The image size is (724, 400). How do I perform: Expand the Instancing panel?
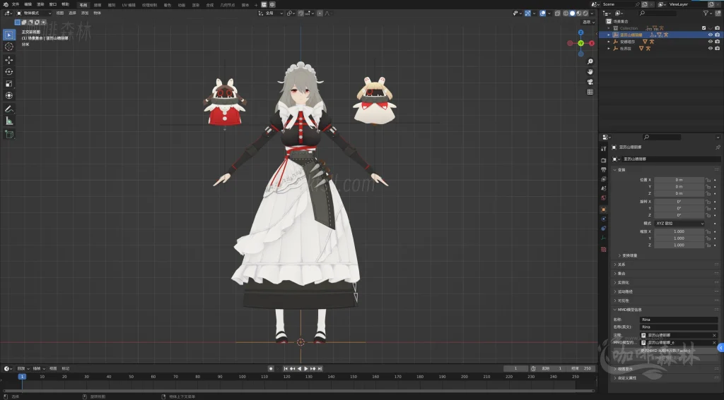coord(623,283)
